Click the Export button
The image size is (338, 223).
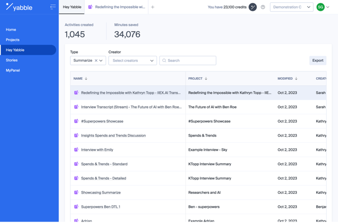tap(318, 61)
